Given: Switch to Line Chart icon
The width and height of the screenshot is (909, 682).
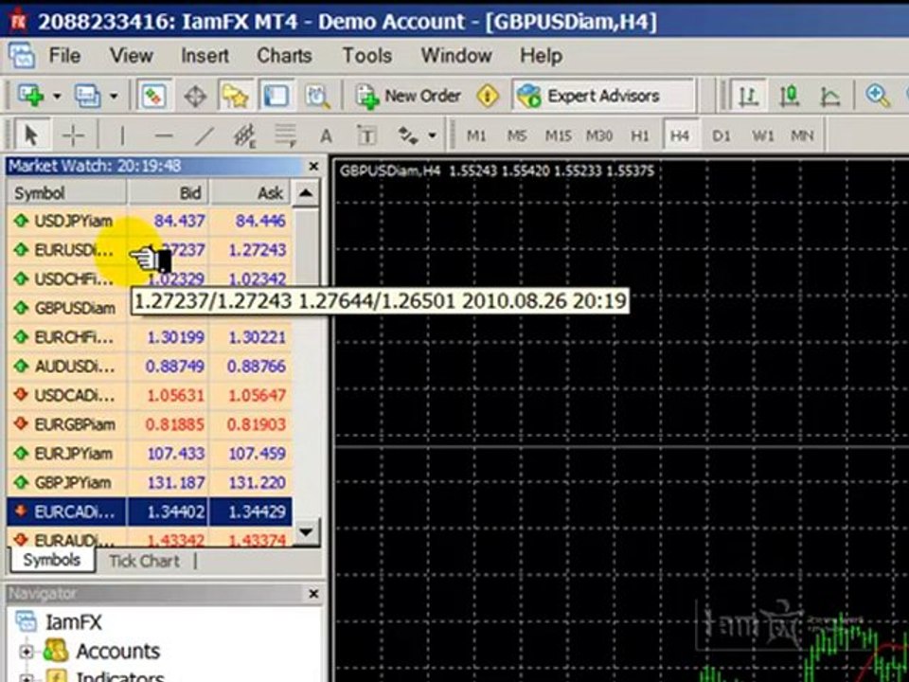Looking at the screenshot, I should (830, 96).
